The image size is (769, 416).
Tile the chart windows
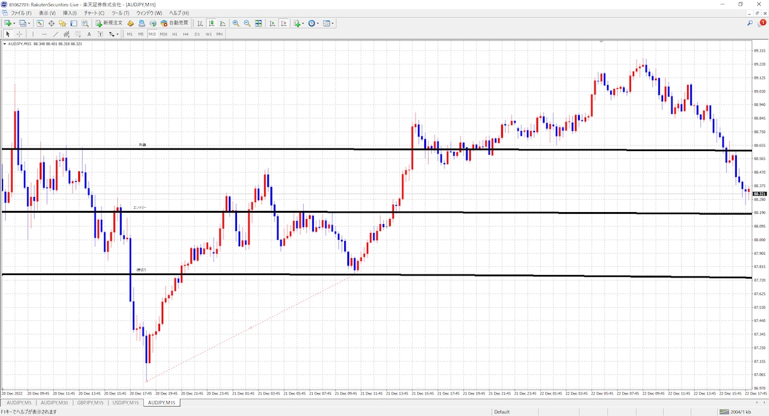pos(258,23)
